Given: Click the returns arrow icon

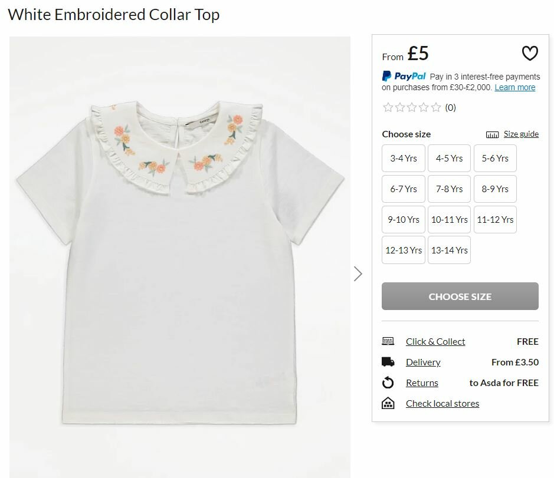Looking at the screenshot, I should pos(388,383).
